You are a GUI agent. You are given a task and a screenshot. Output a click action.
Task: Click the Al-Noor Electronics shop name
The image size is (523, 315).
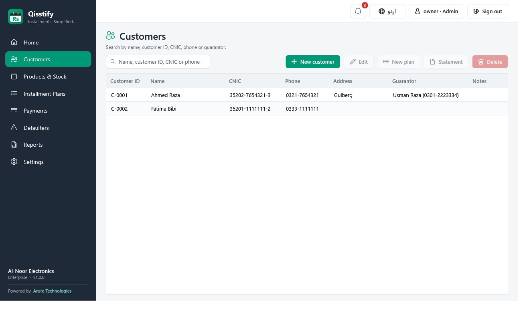(31, 271)
